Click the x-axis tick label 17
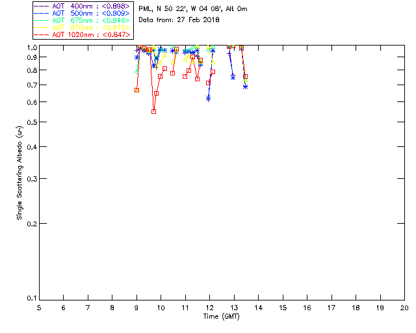The height and width of the screenshot is (333, 416). (331, 308)
